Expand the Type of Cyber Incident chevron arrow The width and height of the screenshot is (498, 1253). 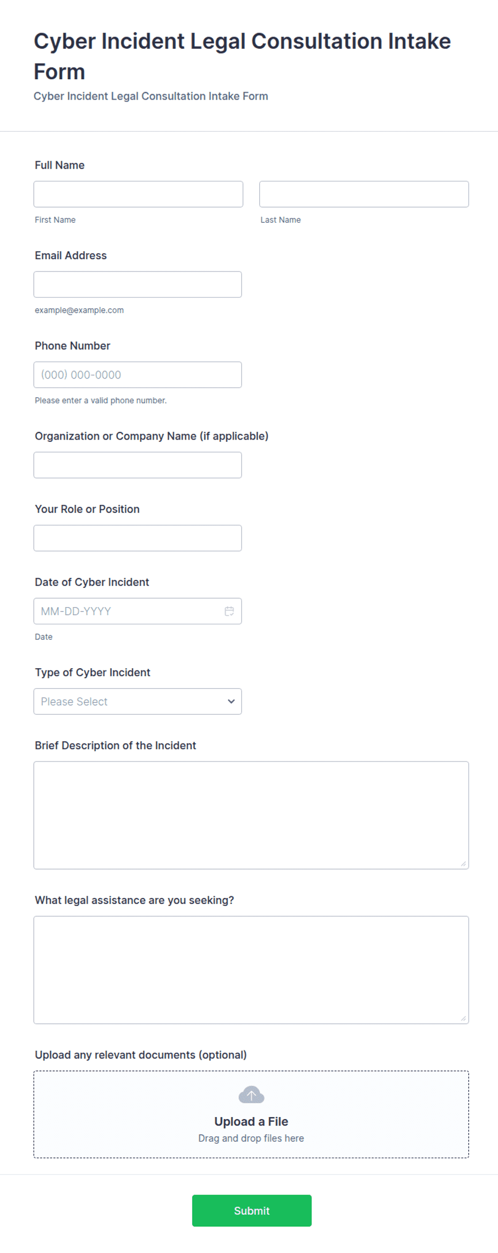pos(231,701)
